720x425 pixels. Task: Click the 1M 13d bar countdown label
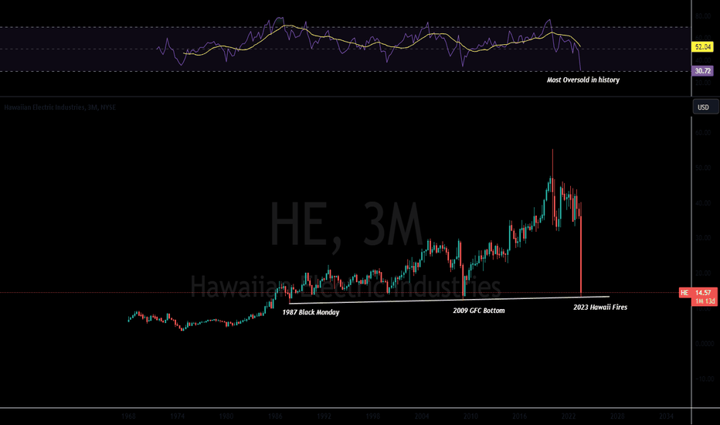(x=705, y=301)
